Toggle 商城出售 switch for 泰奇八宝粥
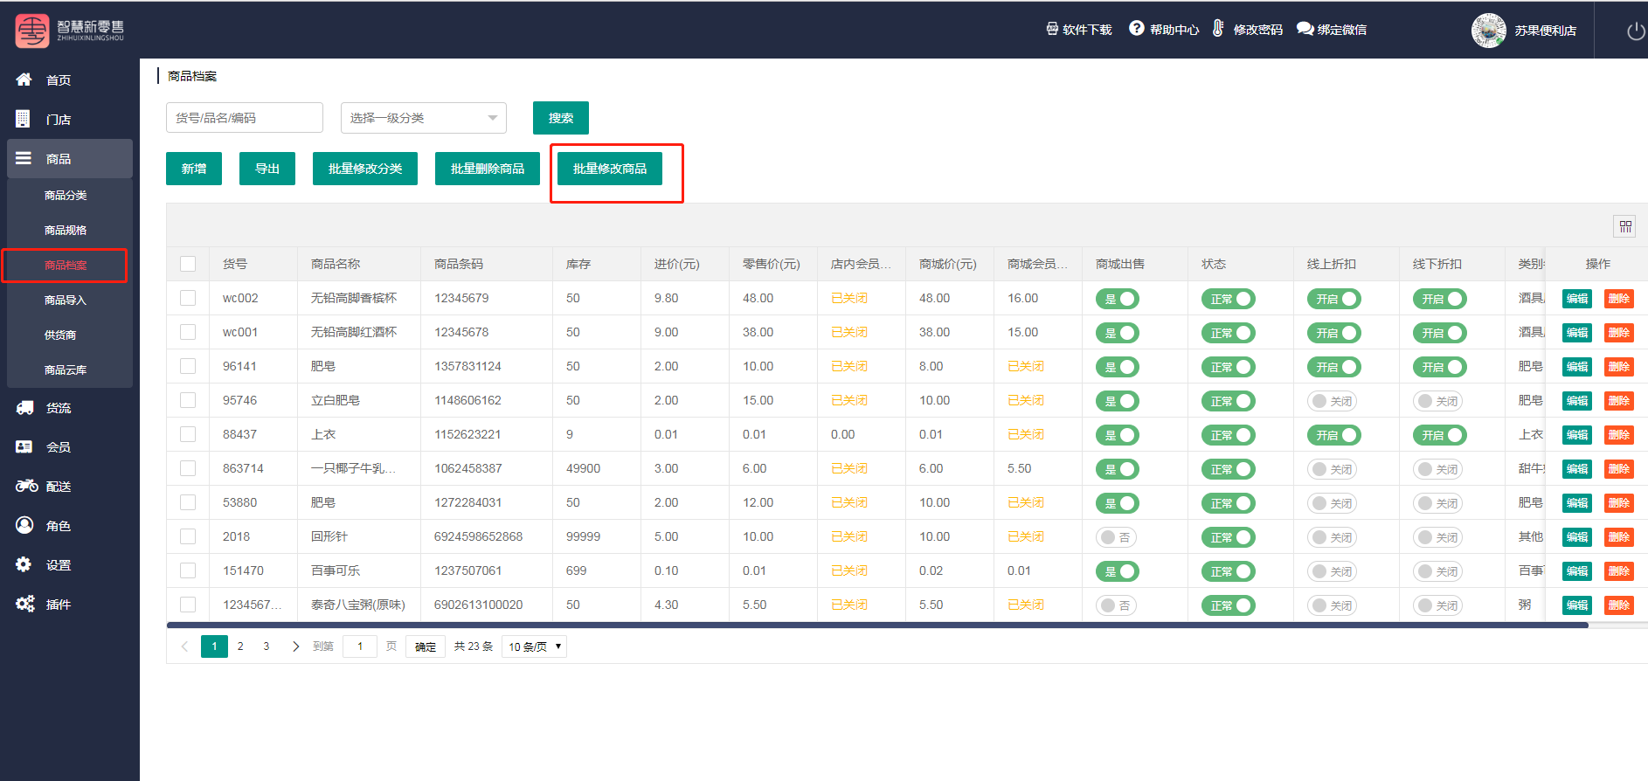1648x781 pixels. (1116, 605)
